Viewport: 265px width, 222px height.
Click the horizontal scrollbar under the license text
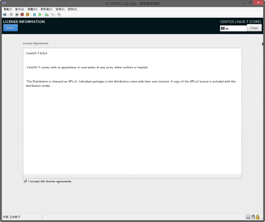pyautogui.click(x=132, y=176)
